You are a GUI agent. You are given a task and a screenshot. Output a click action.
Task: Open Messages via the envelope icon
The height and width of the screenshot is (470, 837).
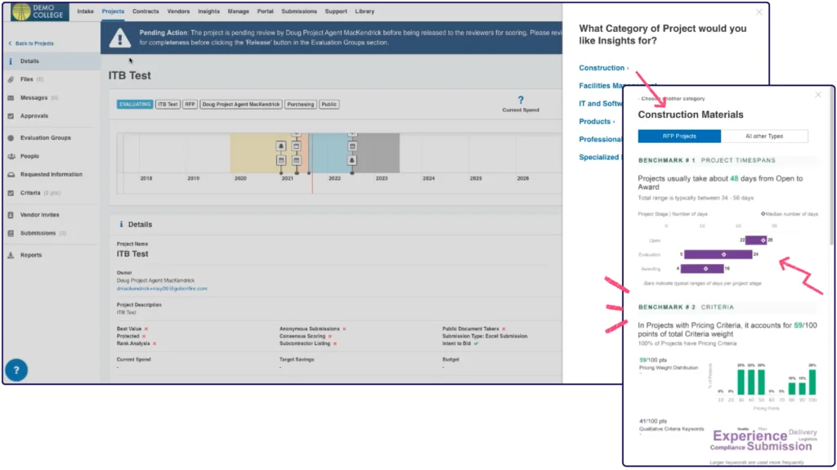coord(11,98)
